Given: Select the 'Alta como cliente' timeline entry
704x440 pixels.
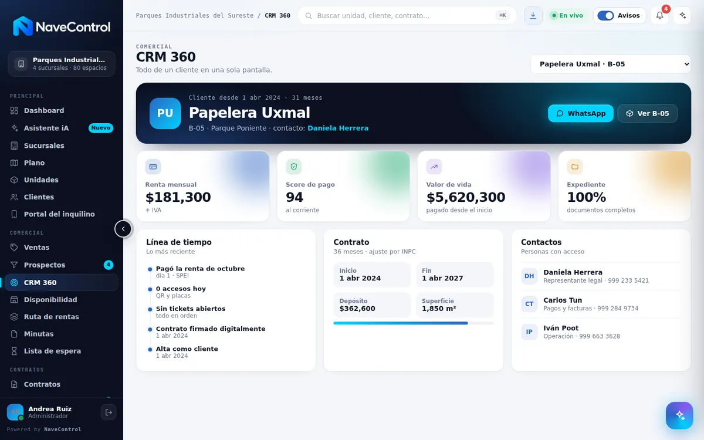Looking at the screenshot, I should [x=187, y=352].
